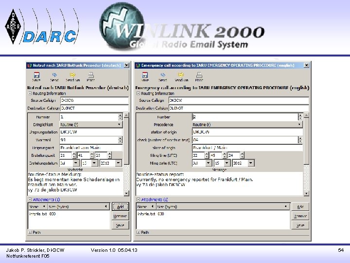The width and height of the screenshot is (350, 263).
Task: Click Print icon in English form toolbar
Action: coord(199,77)
